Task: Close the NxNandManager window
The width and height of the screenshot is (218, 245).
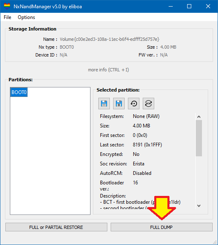Action: tap(208, 6)
